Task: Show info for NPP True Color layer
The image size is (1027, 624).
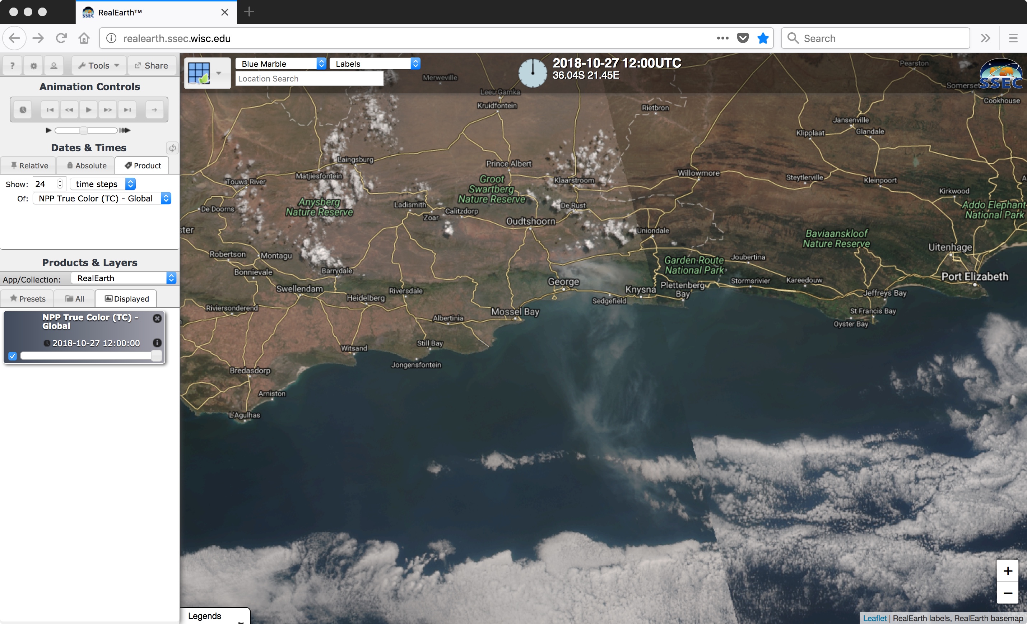Action: (157, 343)
